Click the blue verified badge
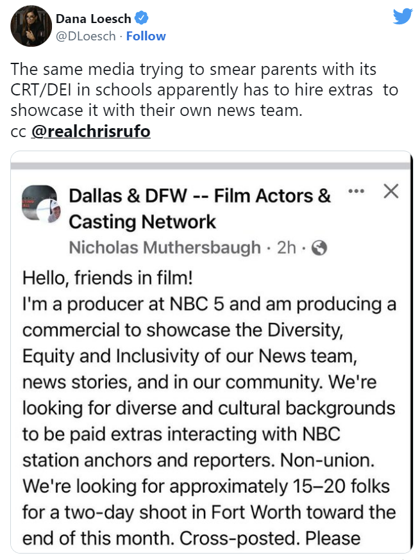 (x=142, y=18)
